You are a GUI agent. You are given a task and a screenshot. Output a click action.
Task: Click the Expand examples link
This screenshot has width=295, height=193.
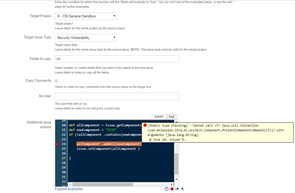[x=68, y=189]
